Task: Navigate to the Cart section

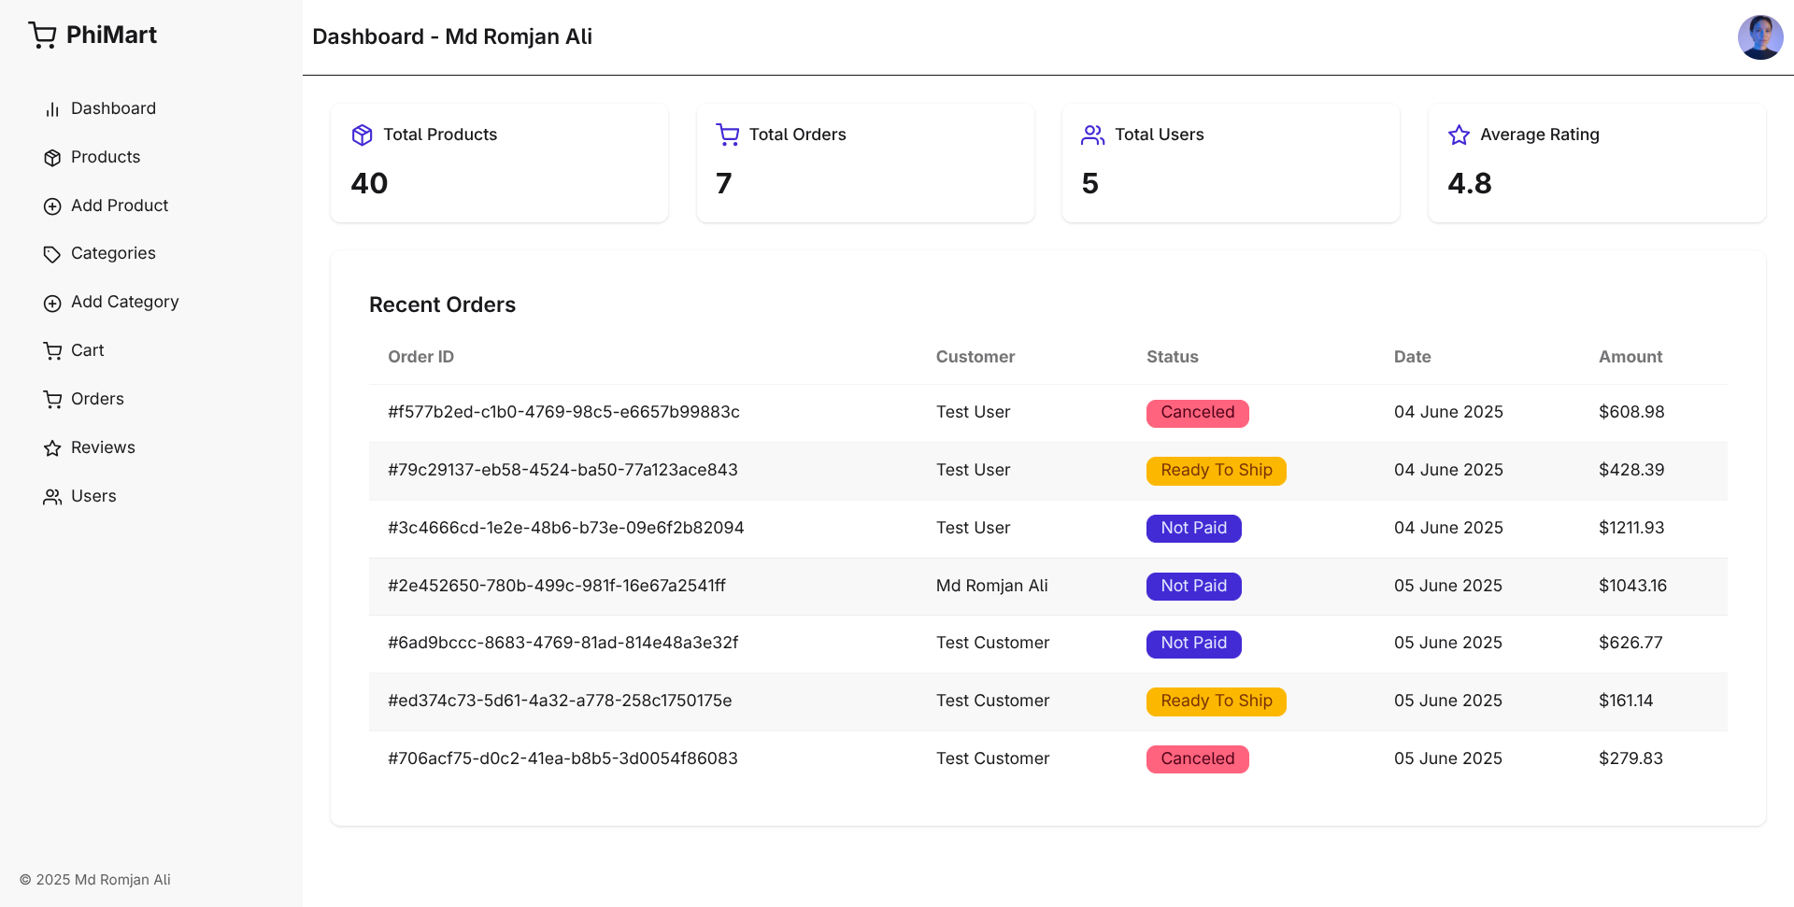Action: coord(87,350)
